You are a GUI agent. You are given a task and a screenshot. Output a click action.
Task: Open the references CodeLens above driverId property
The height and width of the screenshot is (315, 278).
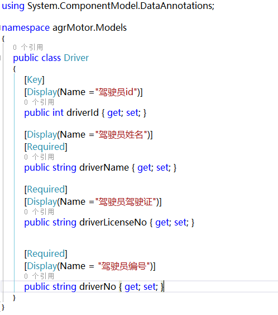pos(39,102)
